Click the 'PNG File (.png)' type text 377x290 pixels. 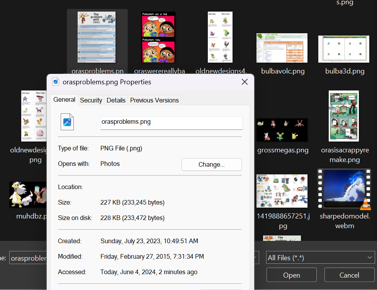pyautogui.click(x=121, y=148)
